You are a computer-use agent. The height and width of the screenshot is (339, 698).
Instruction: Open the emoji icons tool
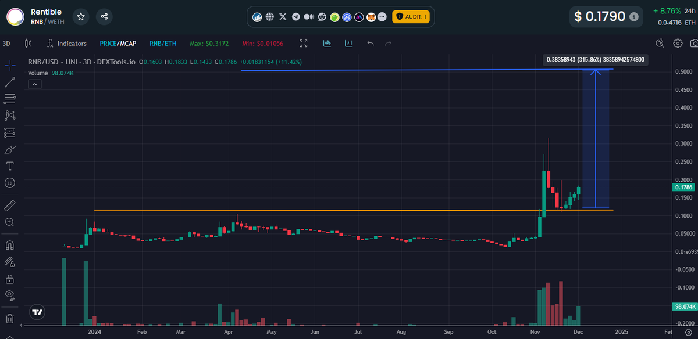[9, 183]
